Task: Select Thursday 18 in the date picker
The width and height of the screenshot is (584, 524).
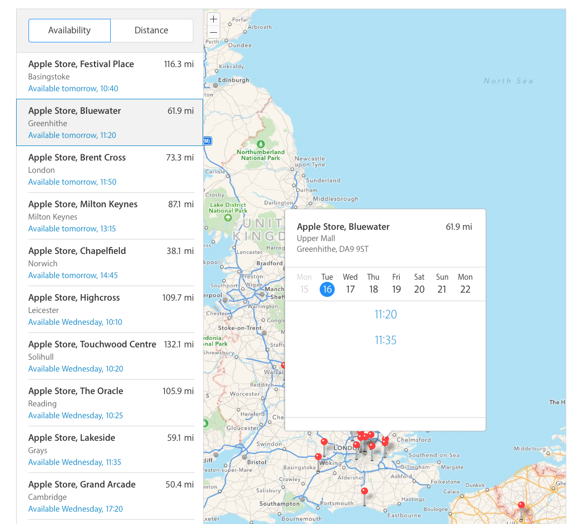Action: point(373,284)
